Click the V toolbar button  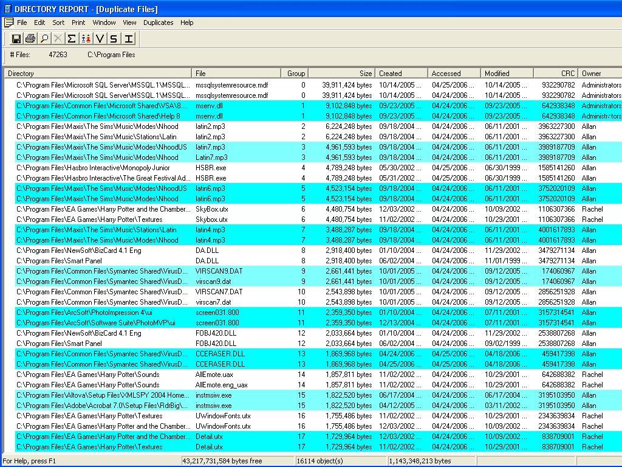point(100,38)
